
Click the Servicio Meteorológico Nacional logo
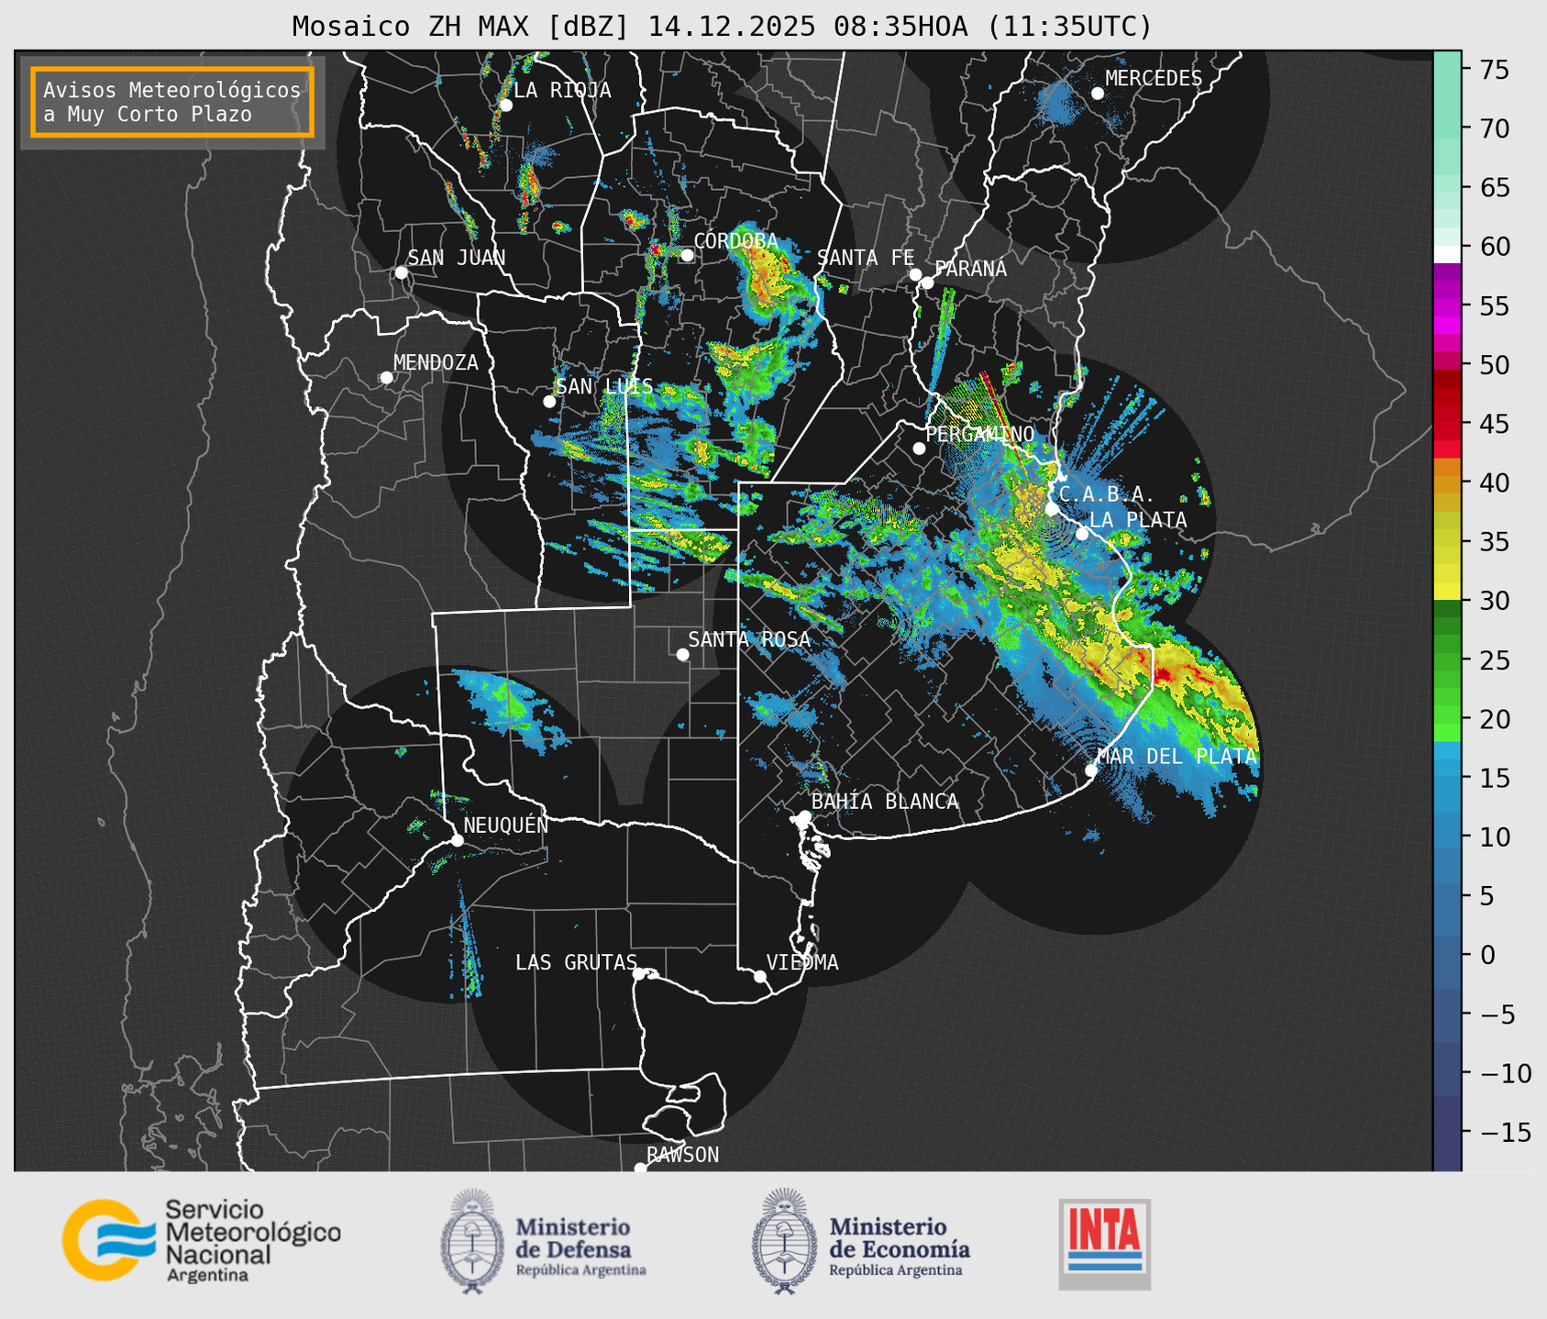point(202,1240)
